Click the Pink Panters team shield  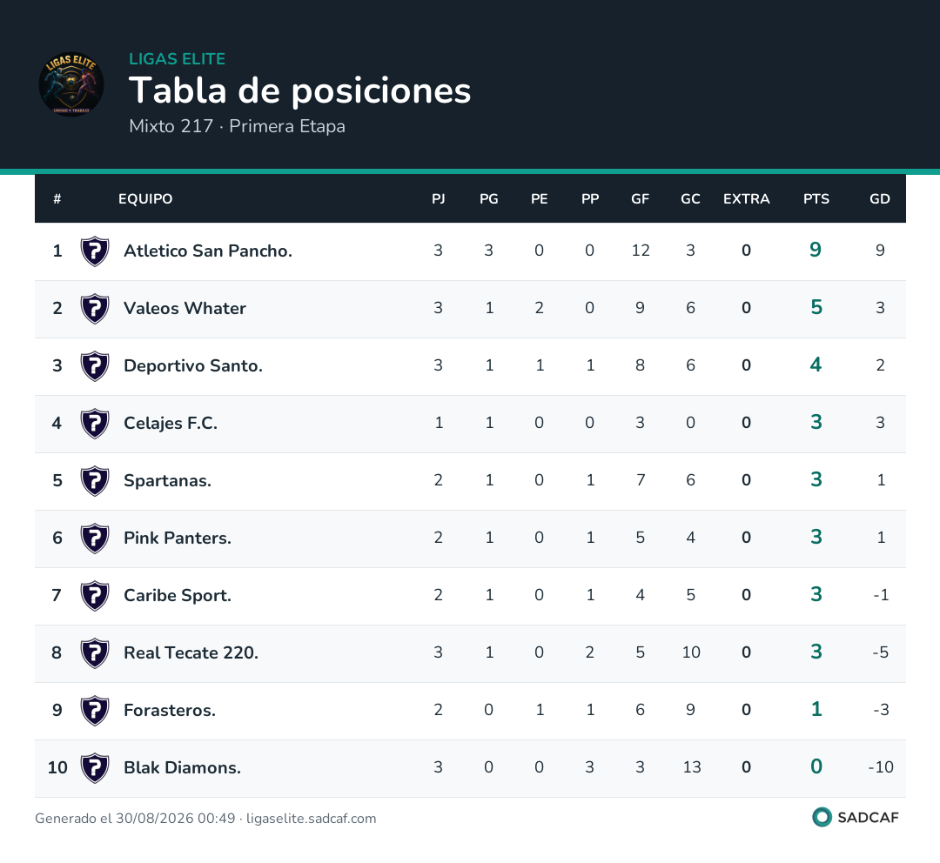pos(95,539)
